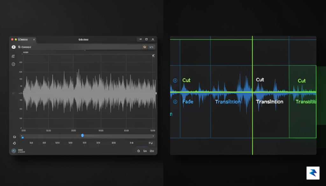Select the edit tool icon atop left sidebar

coord(13,56)
